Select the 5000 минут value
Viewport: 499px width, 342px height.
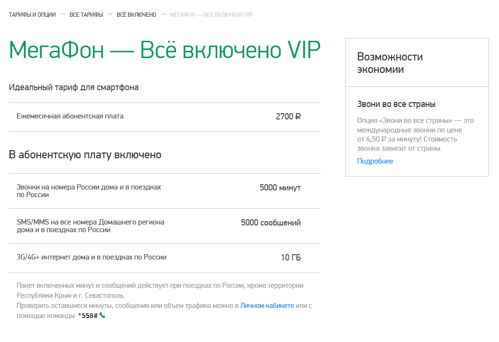point(280,187)
